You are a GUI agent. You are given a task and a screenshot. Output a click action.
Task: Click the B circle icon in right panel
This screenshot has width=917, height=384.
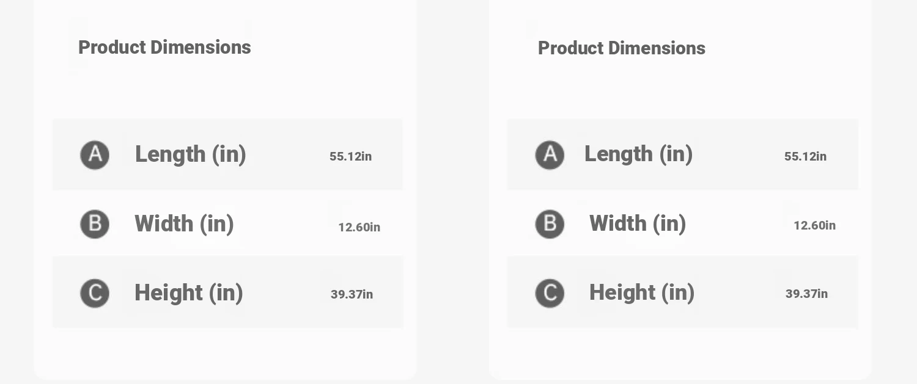(x=550, y=224)
